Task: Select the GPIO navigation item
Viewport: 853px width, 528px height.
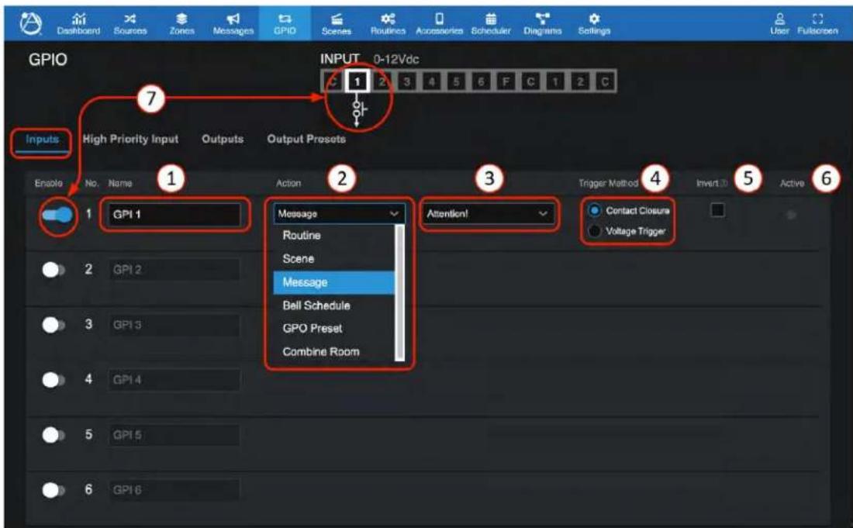Action: 285,25
